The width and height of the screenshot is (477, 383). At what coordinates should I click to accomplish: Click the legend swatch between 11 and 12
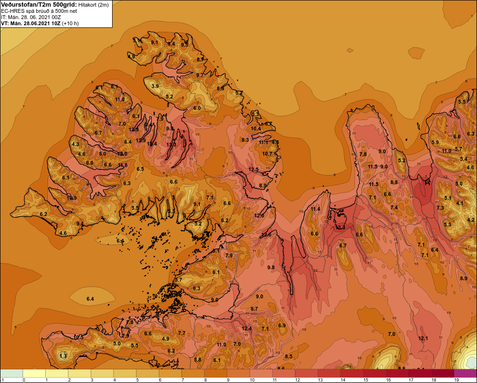coord(284,373)
